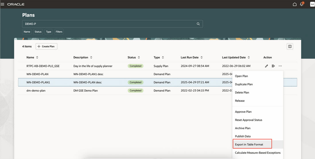Click '2022-02-23 04:15 PM' run date
The height and width of the screenshot is (159, 315).
195,91
